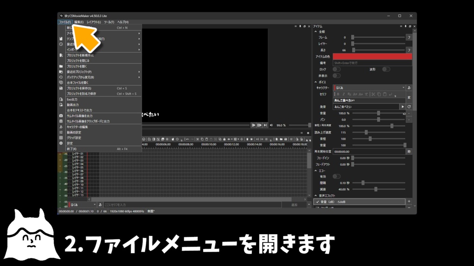Collapse the 全般 section in the item panel
The width and height of the screenshot is (474, 266).
tap(316, 31)
